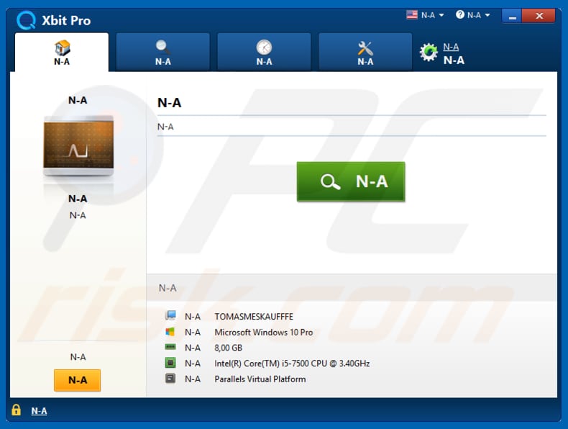Switch to the magnifying glass scan tab
Screen dimensions: 568x429
(162, 53)
